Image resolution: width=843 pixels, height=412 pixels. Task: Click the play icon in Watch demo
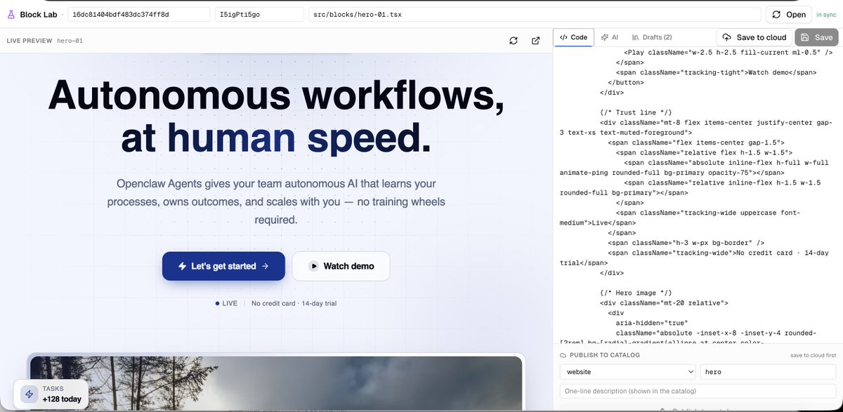[313, 266]
